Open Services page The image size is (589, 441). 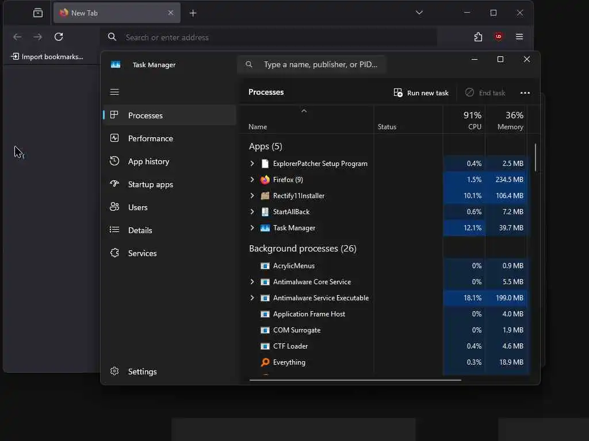coord(170,253)
